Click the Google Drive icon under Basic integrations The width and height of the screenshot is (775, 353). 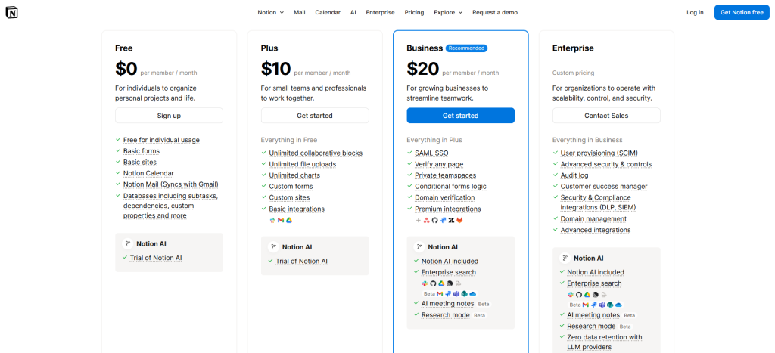point(289,220)
